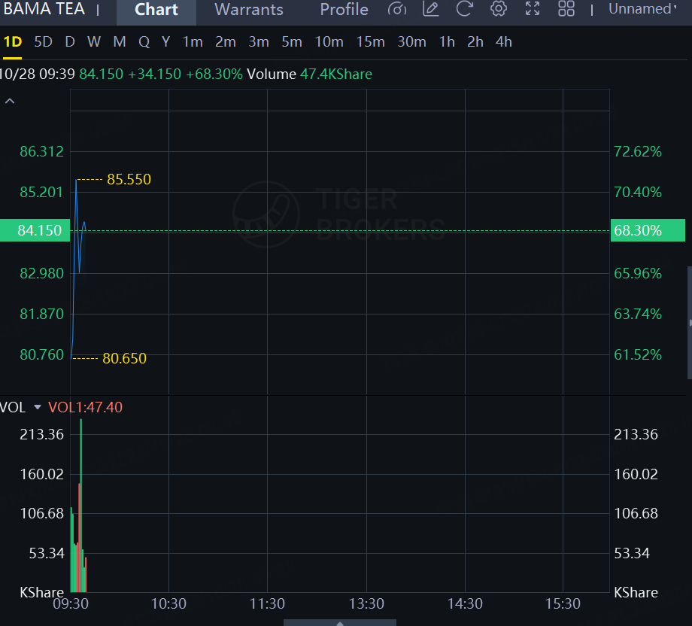Click the bottom panel expand handle
Screen dimensions: 692x626
click(x=340, y=623)
